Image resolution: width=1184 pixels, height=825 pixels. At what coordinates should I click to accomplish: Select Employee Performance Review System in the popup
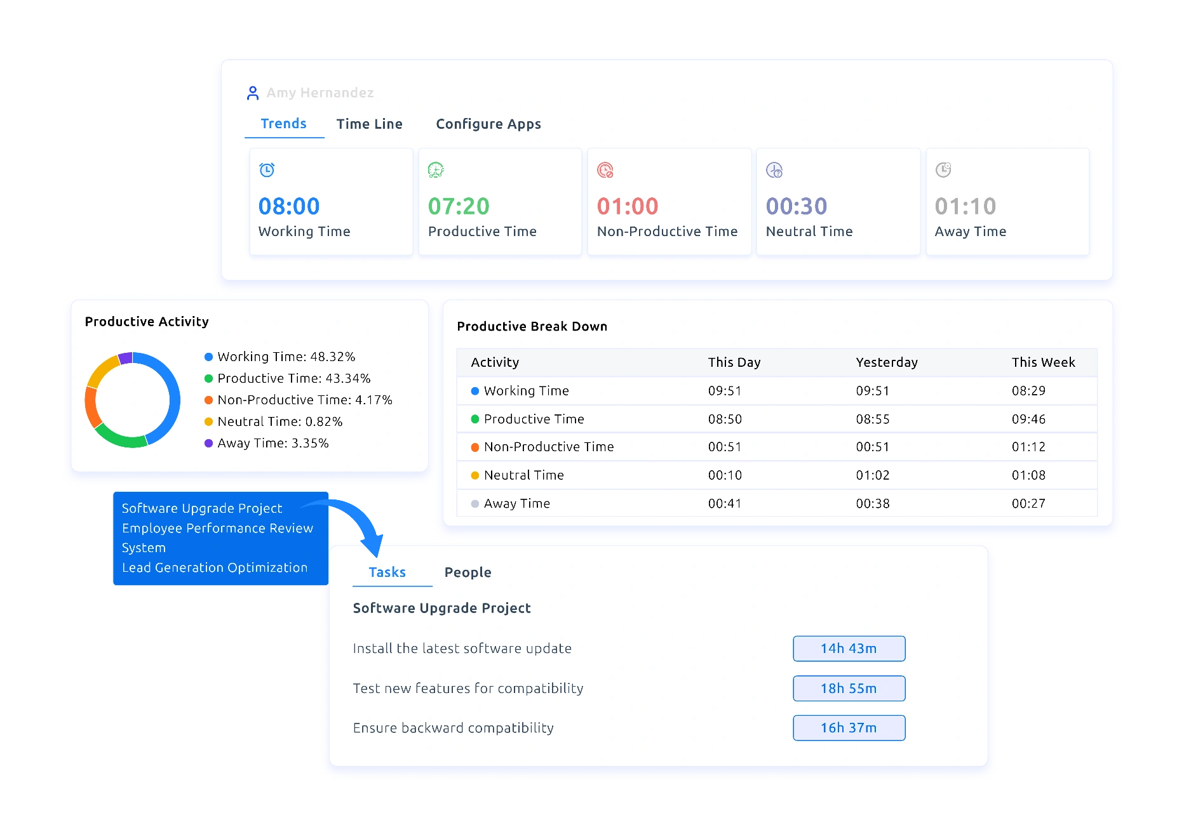217,538
